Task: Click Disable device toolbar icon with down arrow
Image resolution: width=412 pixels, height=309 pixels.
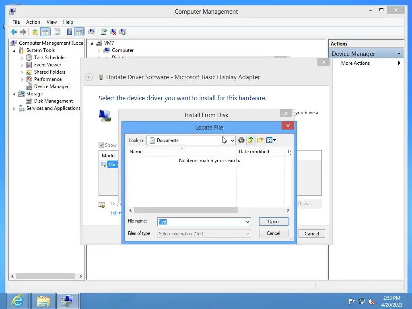Action: point(122,32)
